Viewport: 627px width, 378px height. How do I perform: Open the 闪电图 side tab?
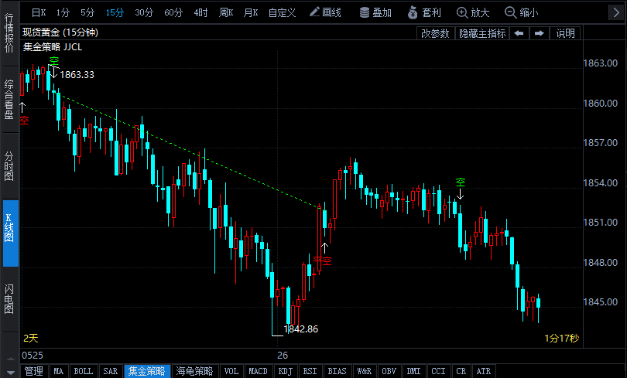[x=9, y=298]
